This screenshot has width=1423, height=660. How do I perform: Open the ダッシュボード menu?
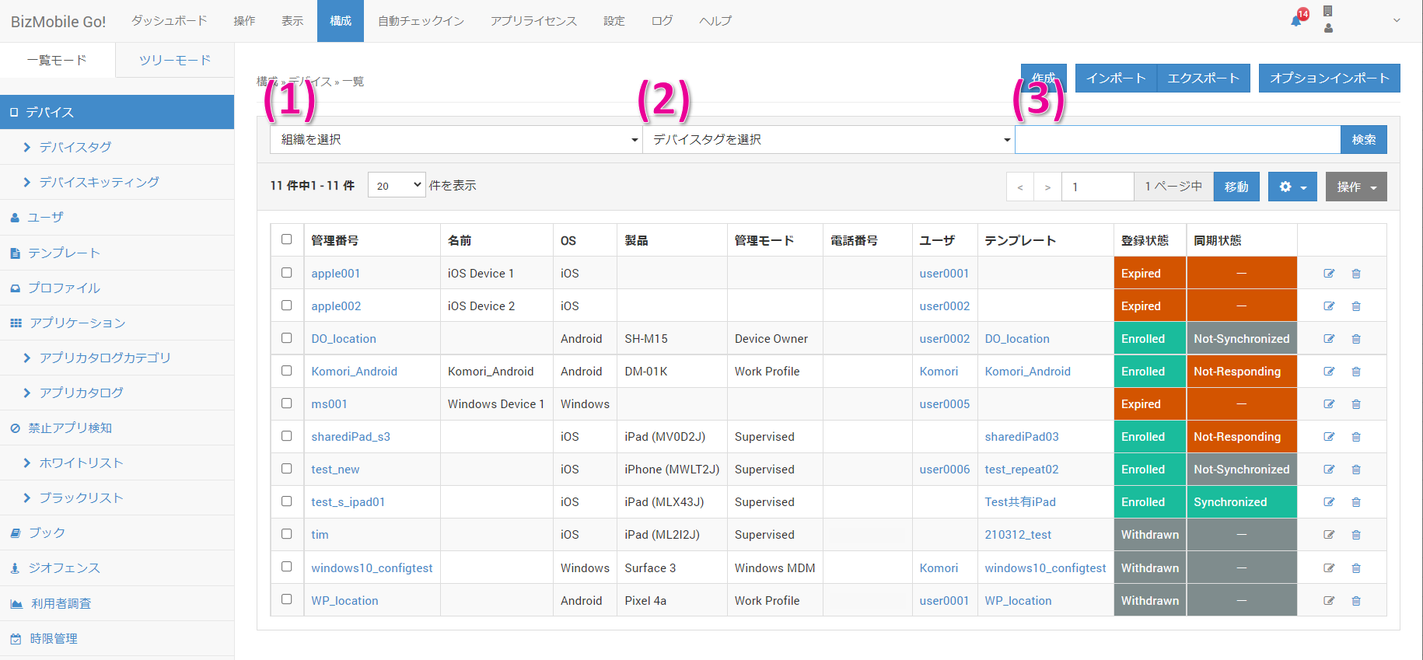169,21
